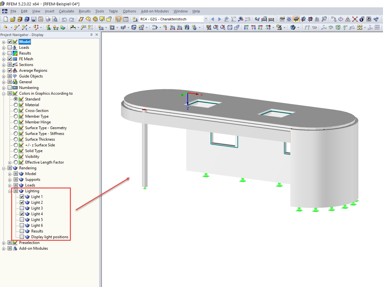
Task: Close the Project Navigator panel
Action: [97, 35]
